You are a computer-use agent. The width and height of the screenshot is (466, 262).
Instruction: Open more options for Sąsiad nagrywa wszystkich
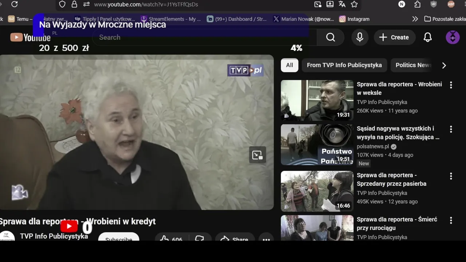(x=451, y=129)
